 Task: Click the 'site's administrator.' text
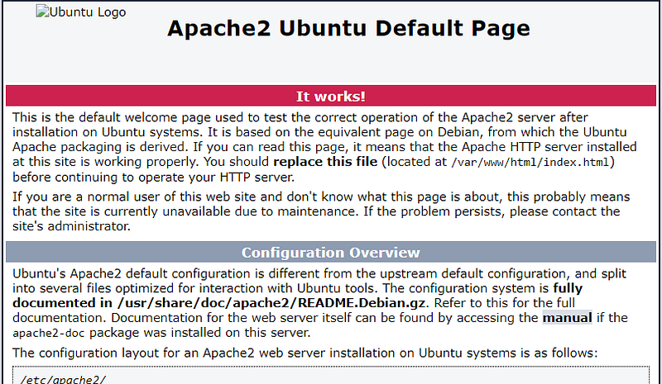pyautogui.click(x=71, y=226)
